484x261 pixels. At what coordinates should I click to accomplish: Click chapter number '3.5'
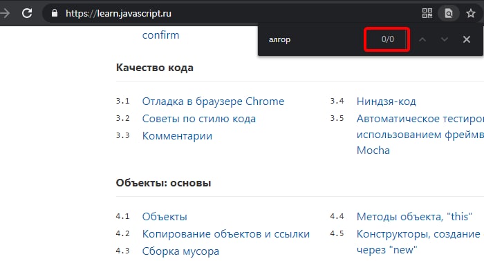(337, 118)
